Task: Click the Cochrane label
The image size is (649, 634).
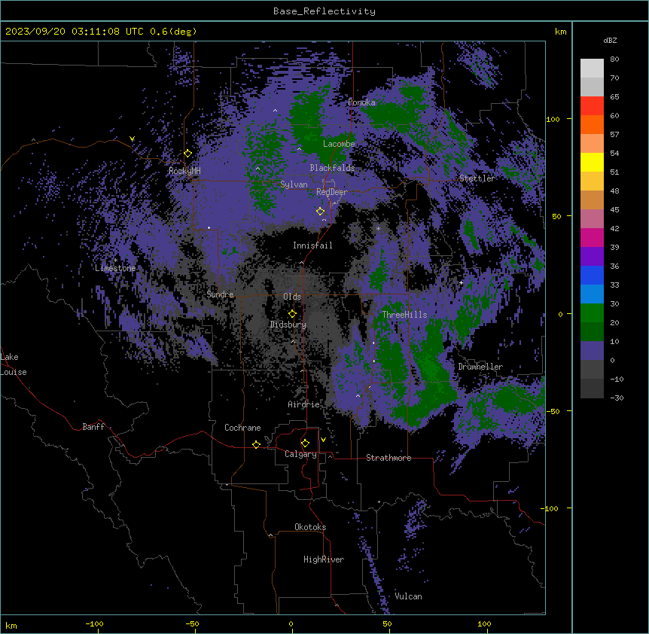Action: coord(242,428)
